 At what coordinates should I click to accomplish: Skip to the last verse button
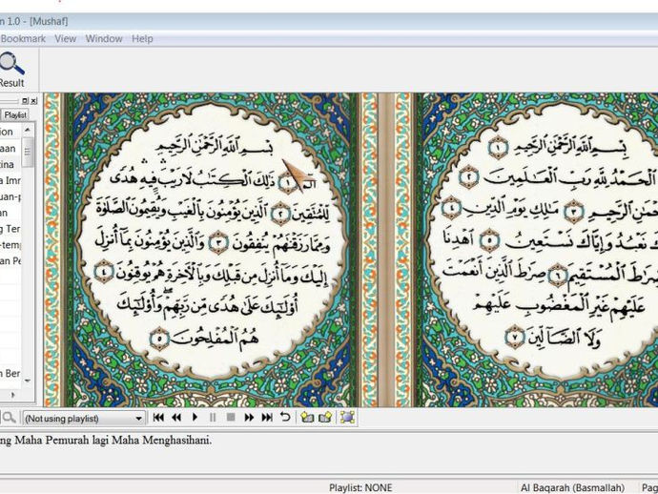(x=267, y=417)
